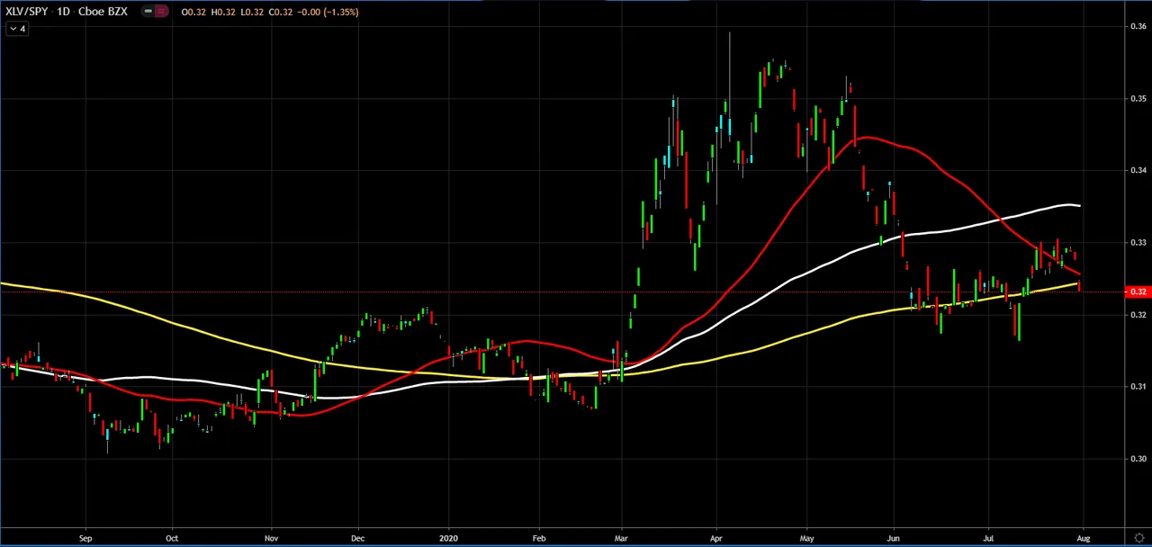Click the 2020 label on time axis
The width and height of the screenshot is (1152, 547).
point(449,538)
